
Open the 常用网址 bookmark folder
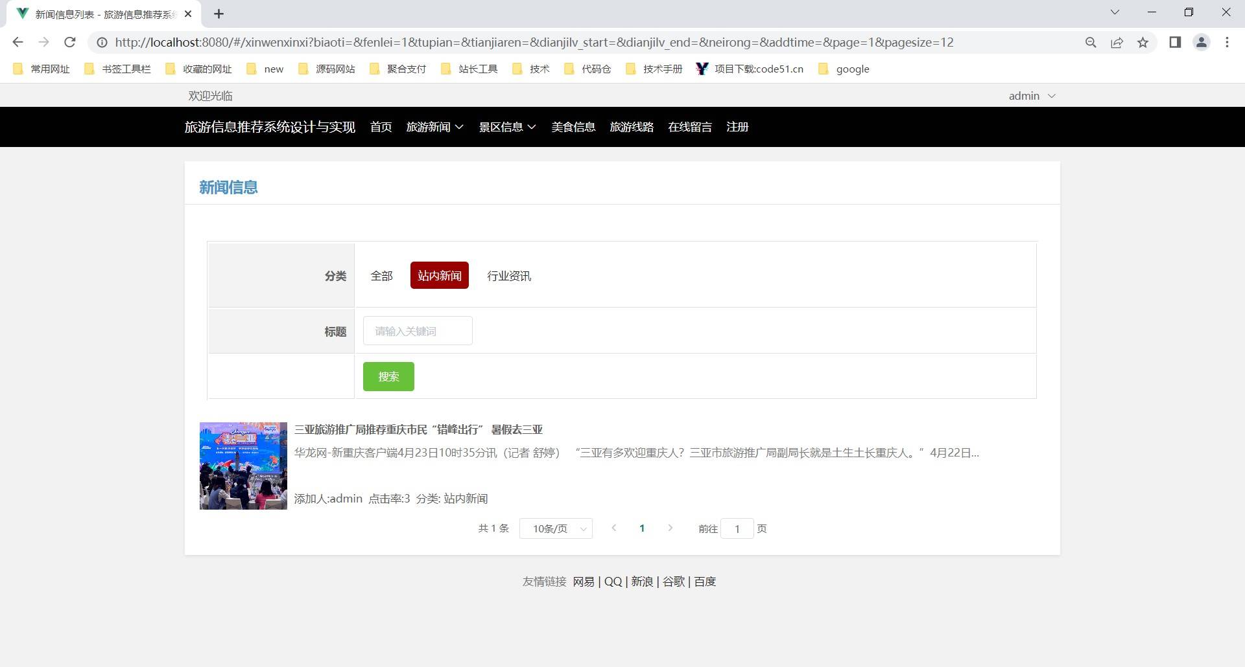pos(41,69)
